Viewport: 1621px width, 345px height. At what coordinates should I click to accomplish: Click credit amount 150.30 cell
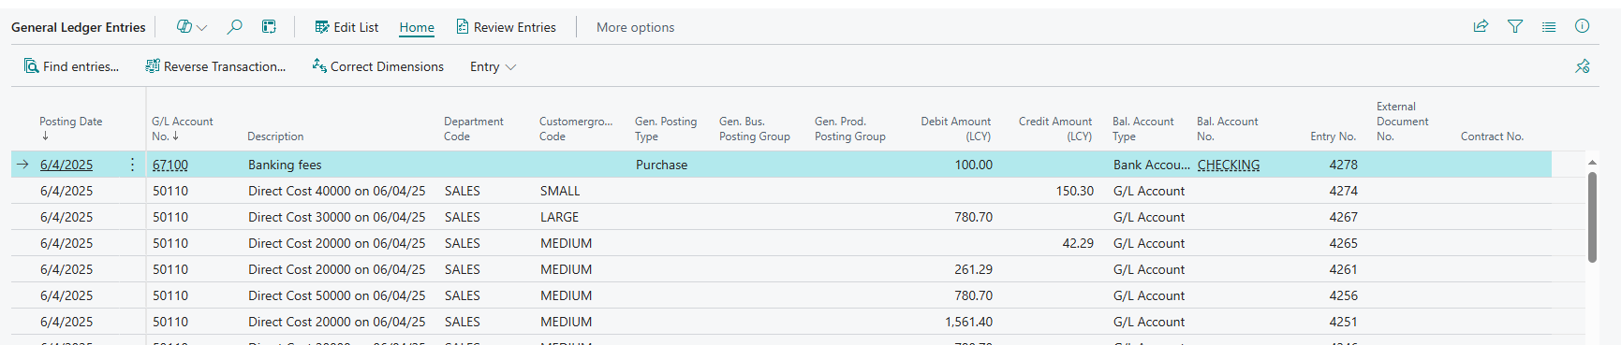pyautogui.click(x=1075, y=191)
